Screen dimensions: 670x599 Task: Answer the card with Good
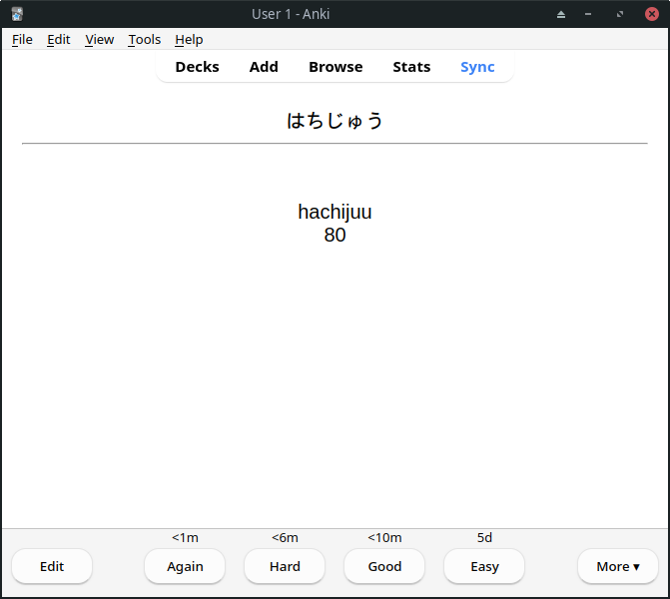click(x=384, y=566)
